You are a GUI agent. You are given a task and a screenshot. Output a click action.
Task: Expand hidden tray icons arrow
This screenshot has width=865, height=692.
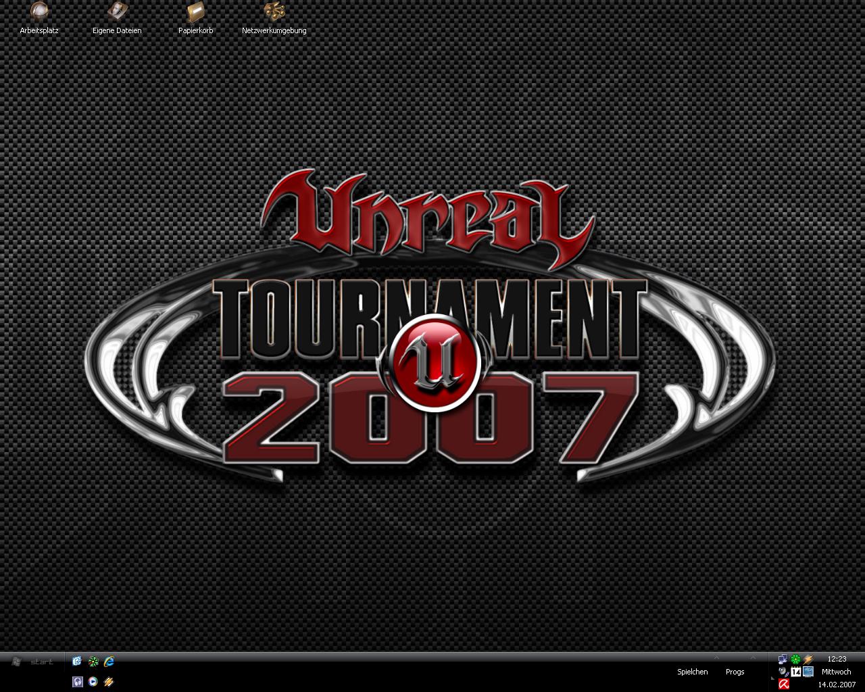(x=772, y=677)
